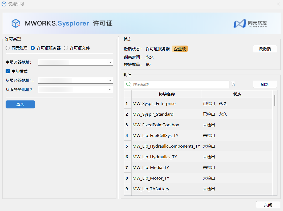Viewport: 283px width, 211px height.
Task: Expand the 主服务器地址 dropdown
Action: click(110, 62)
